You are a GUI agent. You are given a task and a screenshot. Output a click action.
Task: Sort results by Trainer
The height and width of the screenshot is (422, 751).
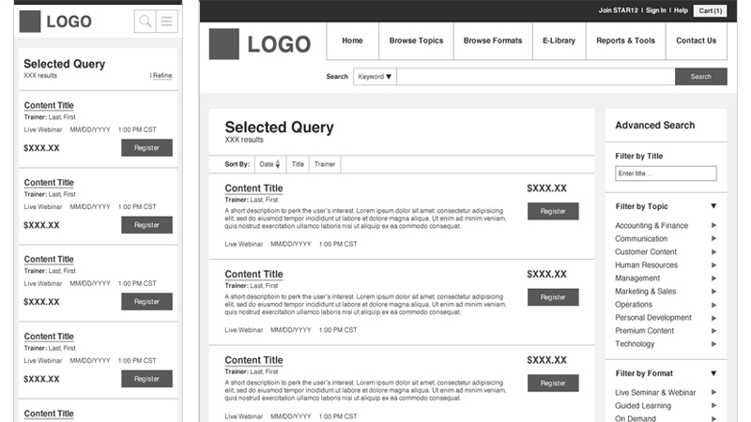tap(325, 164)
